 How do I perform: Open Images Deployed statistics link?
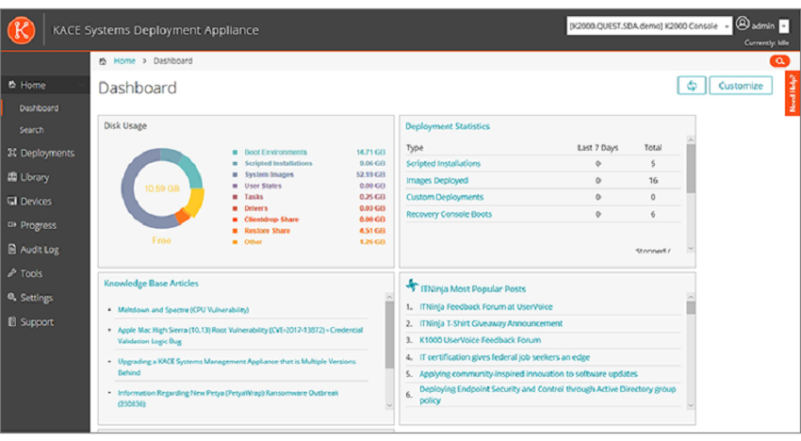(437, 180)
